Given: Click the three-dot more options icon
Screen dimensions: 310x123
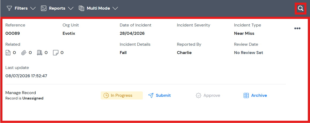Looking at the screenshot, I should tap(297, 28).
